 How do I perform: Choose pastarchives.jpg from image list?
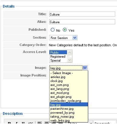coord(69,109)
